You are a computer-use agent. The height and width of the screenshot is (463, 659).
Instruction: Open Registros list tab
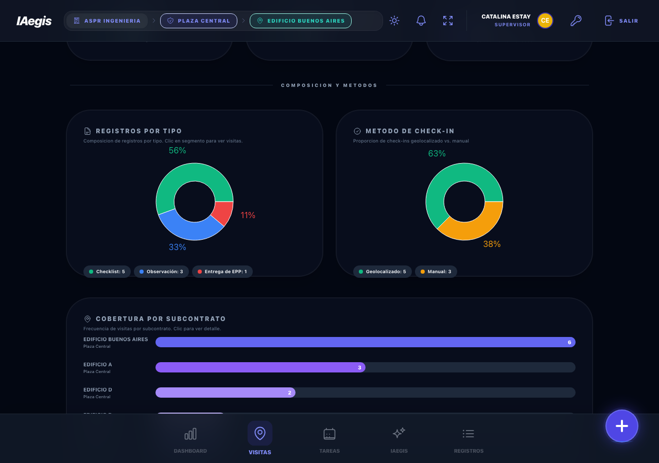tap(469, 440)
